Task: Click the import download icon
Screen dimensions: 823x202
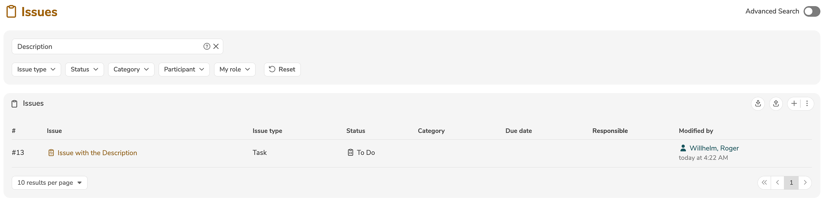Action: 758,104
